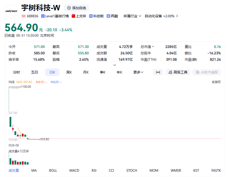Screen dimensions: 228x177
Task: Click the 564.90 current price
Action: click(x=21, y=28)
